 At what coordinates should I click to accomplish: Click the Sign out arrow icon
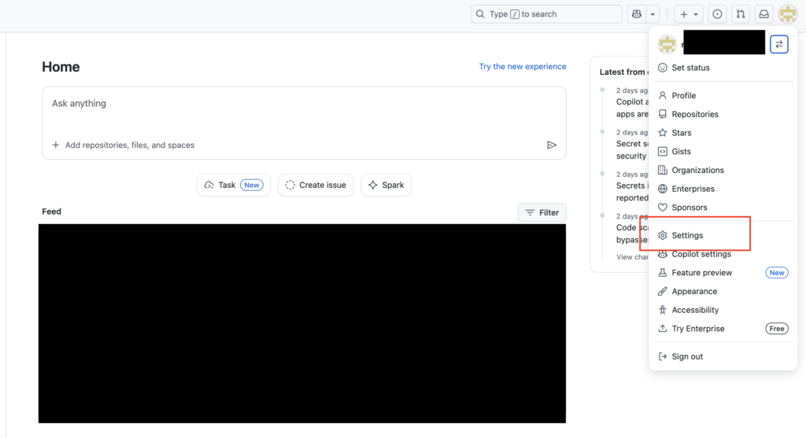[x=663, y=356]
